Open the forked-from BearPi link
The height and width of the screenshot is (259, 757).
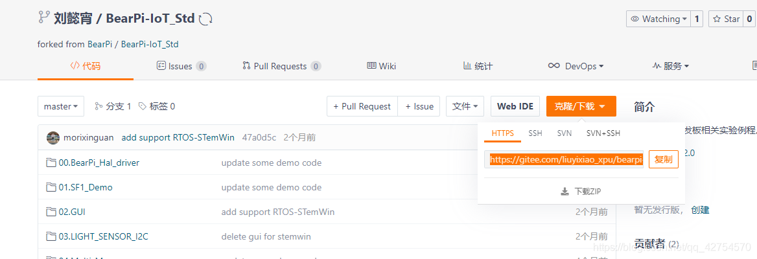100,44
